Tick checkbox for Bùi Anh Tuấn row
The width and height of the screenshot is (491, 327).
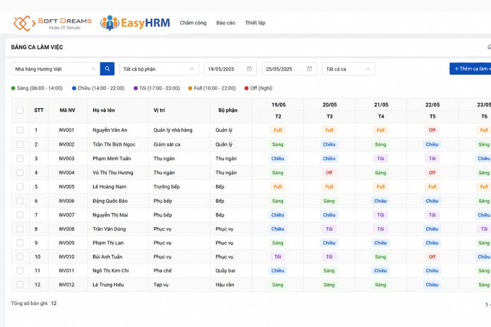(x=20, y=257)
